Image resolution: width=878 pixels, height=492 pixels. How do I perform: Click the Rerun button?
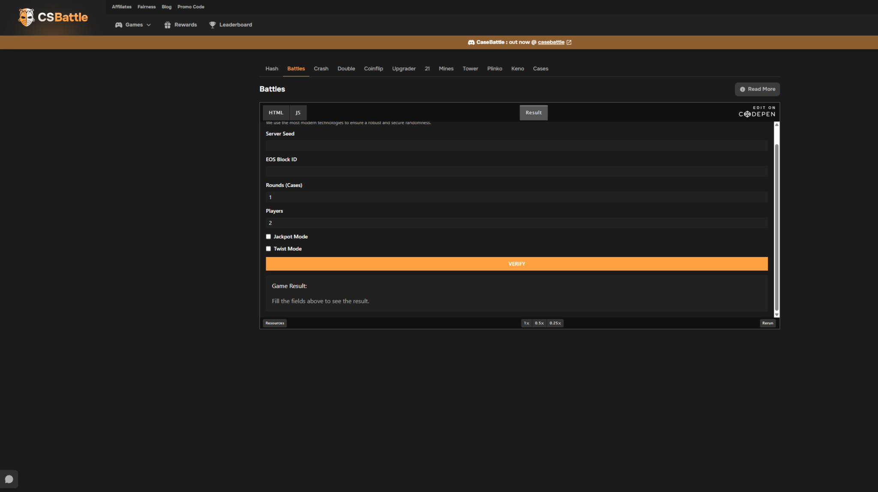(767, 323)
